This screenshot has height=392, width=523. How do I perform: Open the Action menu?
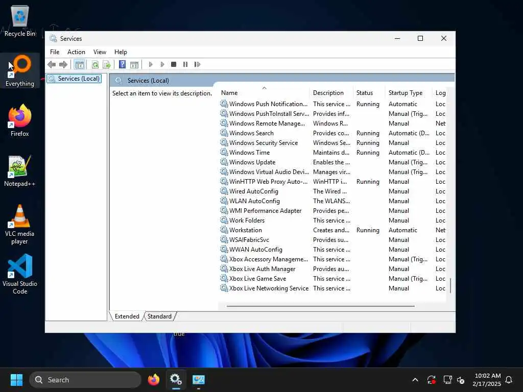(x=76, y=52)
